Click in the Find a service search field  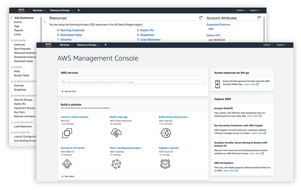pyautogui.click(x=133, y=82)
